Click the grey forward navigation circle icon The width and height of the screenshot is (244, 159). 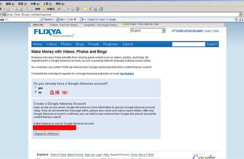click(x=8, y=9)
